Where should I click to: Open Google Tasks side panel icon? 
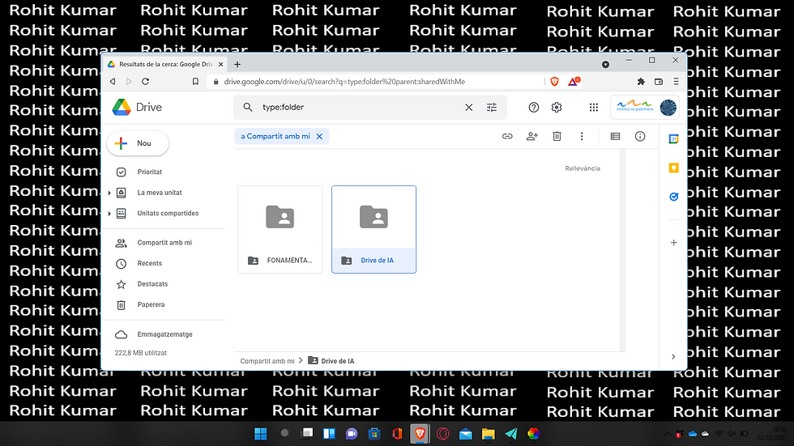click(x=673, y=197)
